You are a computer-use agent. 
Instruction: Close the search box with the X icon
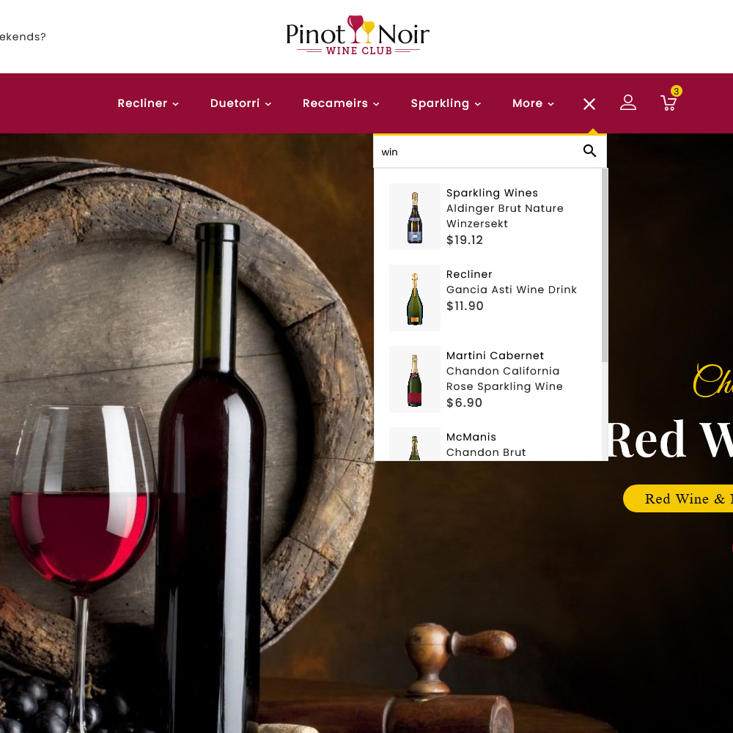[x=589, y=104]
